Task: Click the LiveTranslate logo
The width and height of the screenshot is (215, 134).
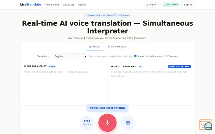Action: coord(30,5)
